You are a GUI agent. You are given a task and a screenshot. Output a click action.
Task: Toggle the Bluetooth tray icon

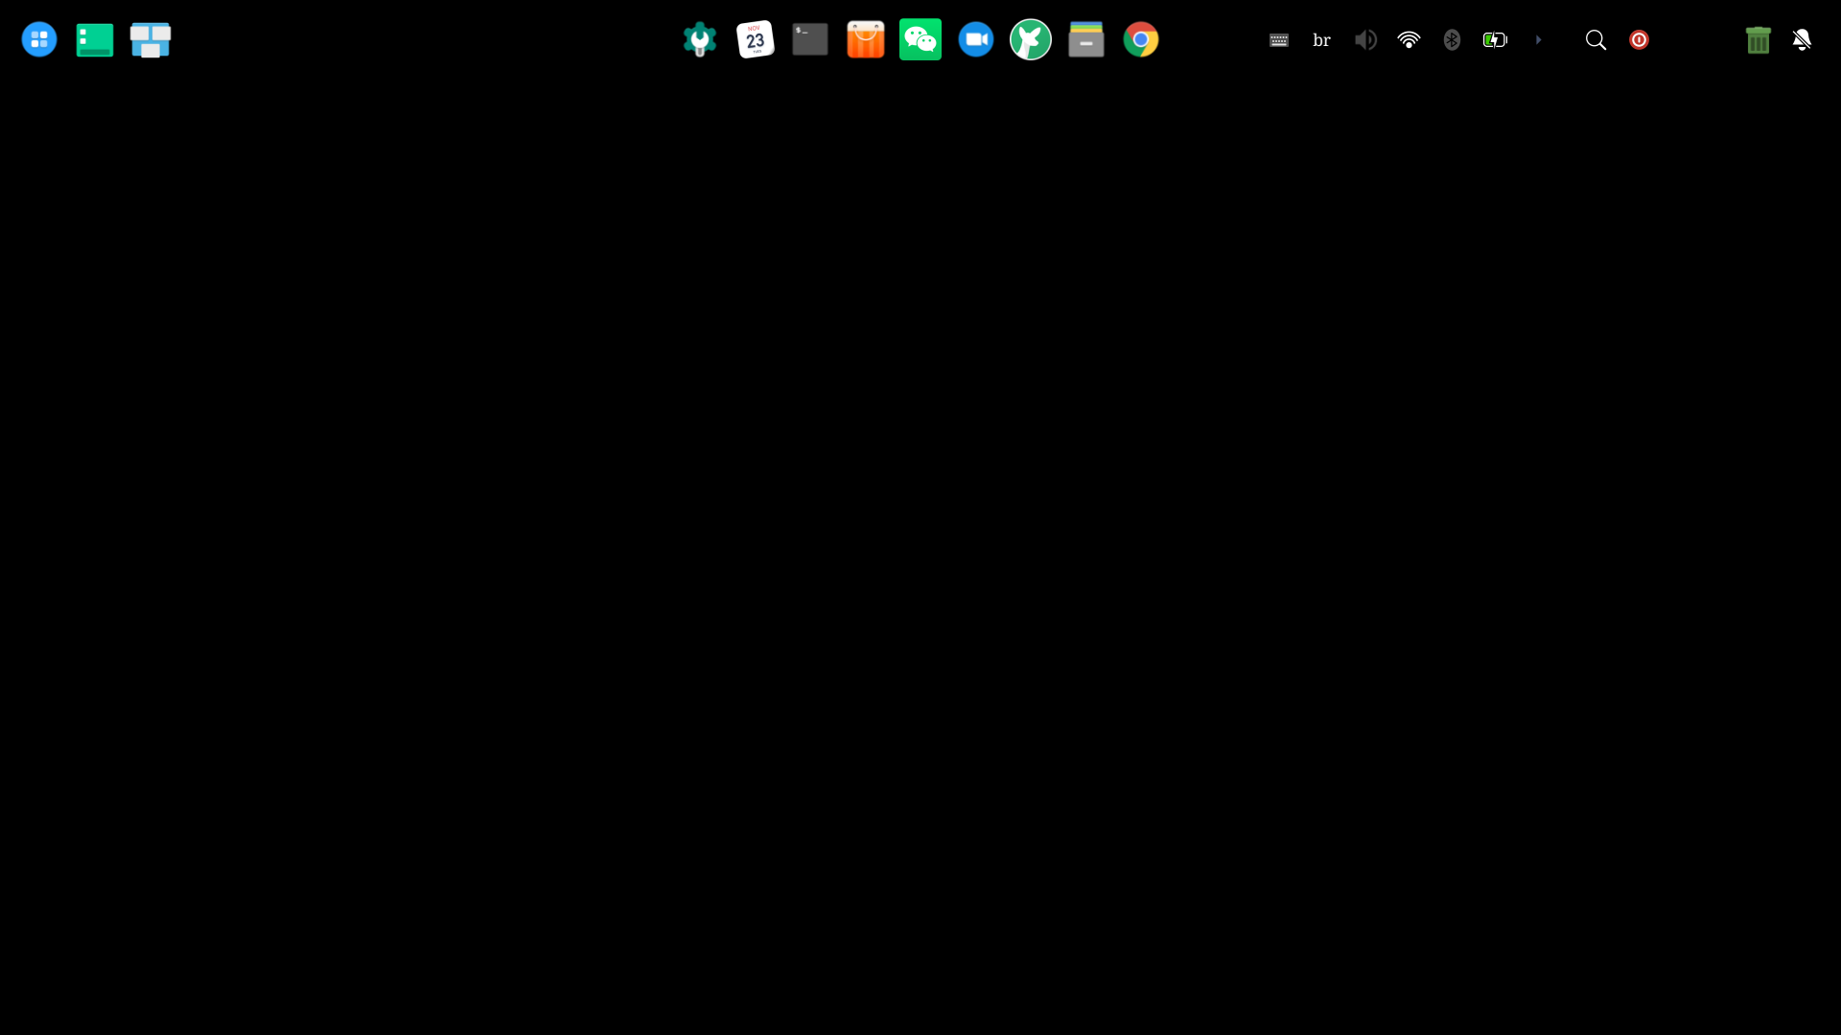tap(1452, 39)
